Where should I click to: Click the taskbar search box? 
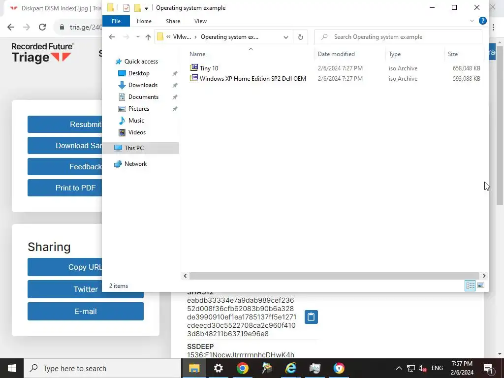point(102,368)
